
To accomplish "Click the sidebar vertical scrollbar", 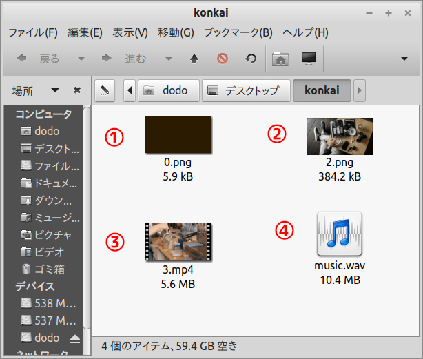I will [x=86, y=207].
